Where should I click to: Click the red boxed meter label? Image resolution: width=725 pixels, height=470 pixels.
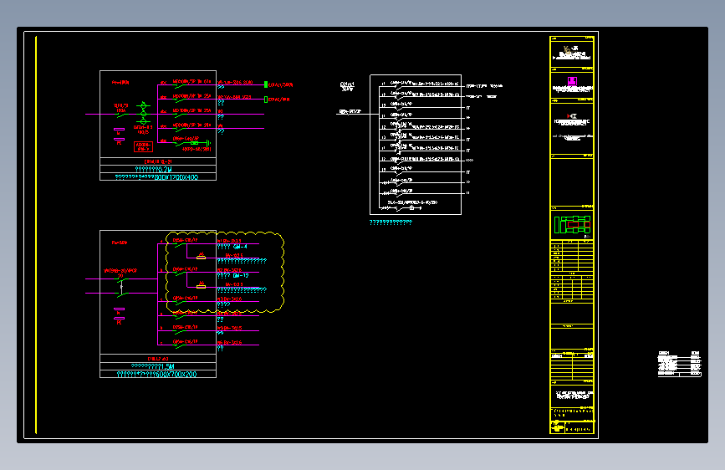click(x=143, y=146)
